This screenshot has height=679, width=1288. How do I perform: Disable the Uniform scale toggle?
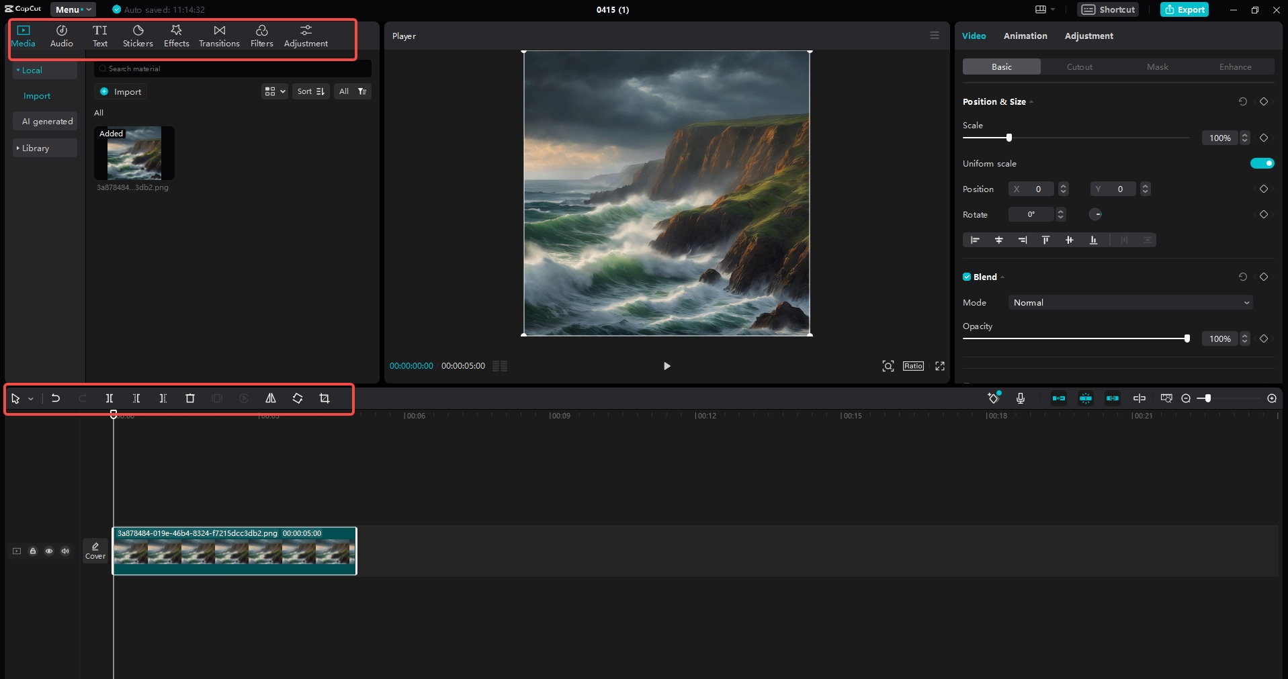1262,163
